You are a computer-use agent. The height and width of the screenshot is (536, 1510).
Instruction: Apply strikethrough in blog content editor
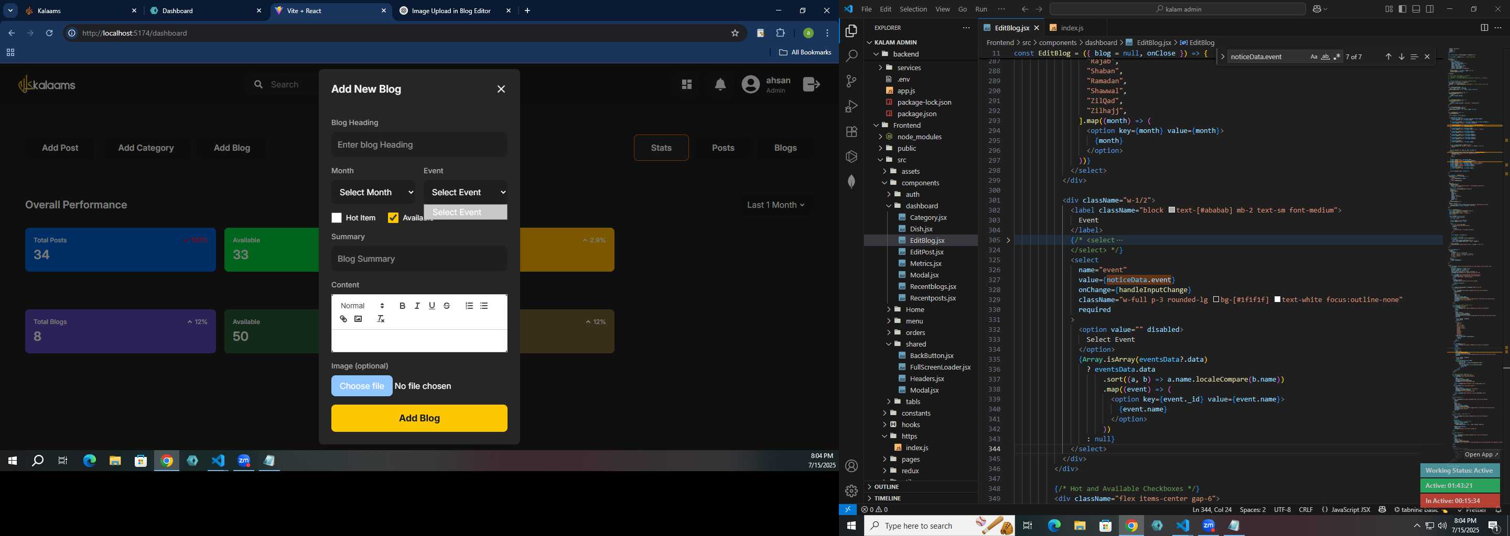(x=447, y=306)
